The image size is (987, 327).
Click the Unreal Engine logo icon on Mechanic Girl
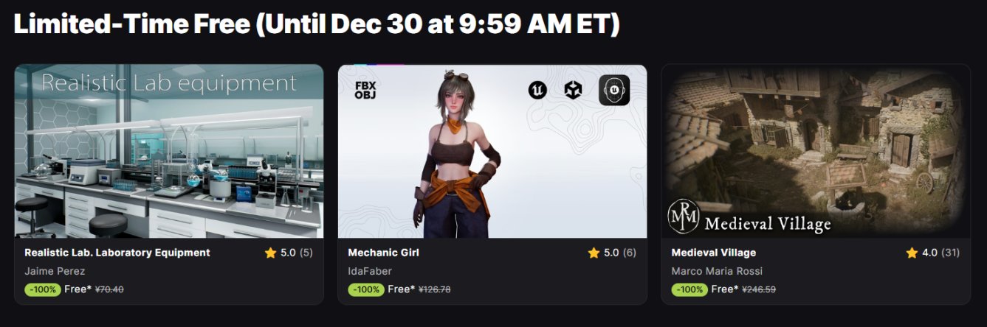[537, 90]
